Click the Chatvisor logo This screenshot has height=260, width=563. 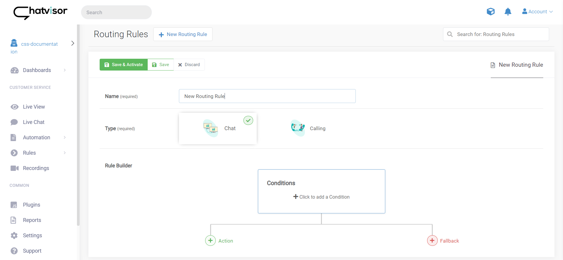pyautogui.click(x=40, y=13)
